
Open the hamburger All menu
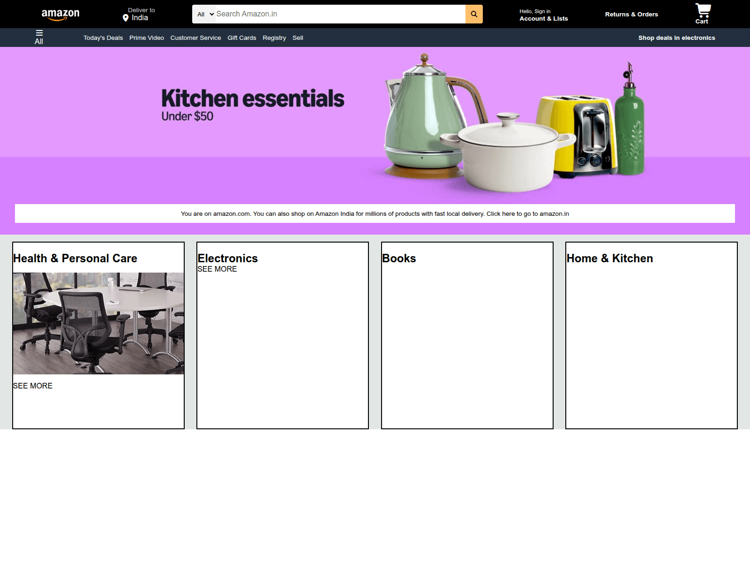coord(39,38)
